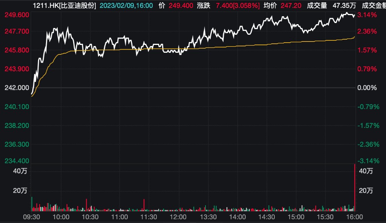Click the 16:00 time axis label

[354, 217]
